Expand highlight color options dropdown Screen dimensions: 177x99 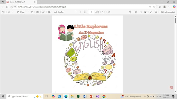point(12,12)
